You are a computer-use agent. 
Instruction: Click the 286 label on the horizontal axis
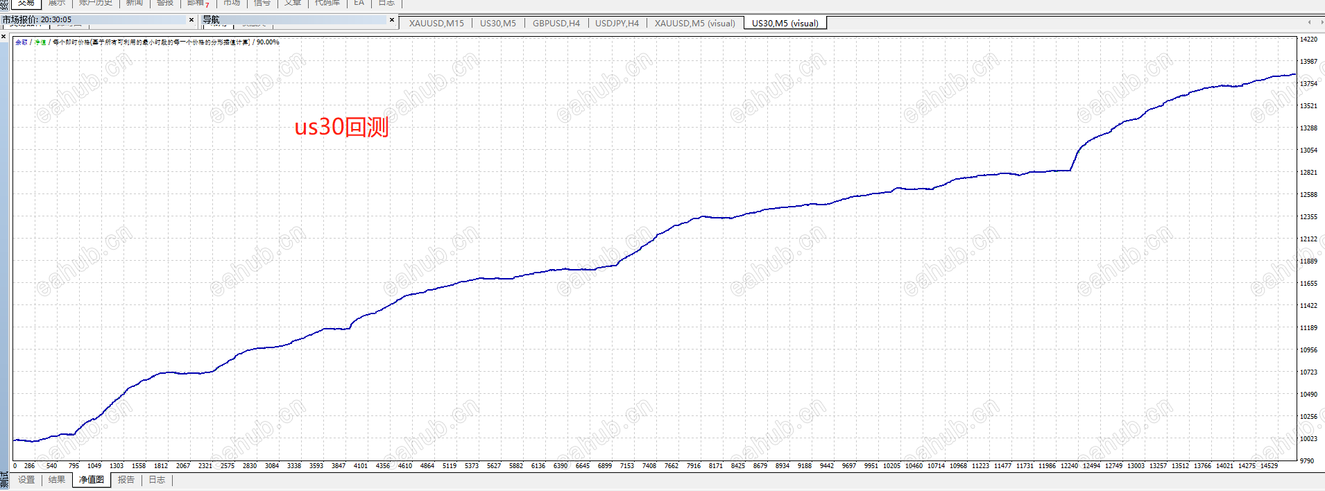tap(29, 466)
